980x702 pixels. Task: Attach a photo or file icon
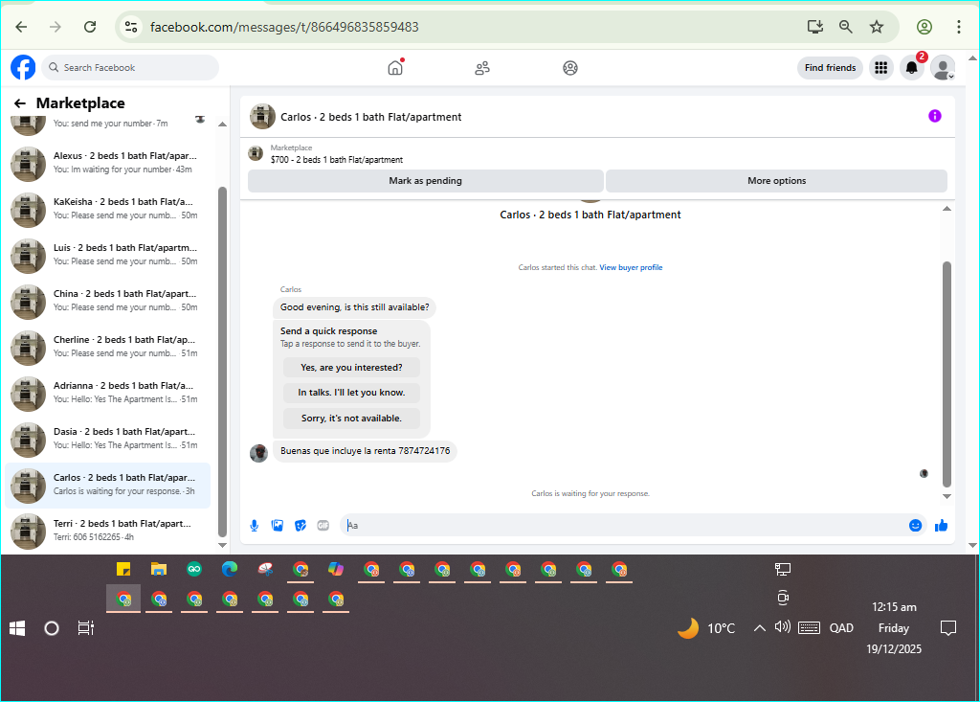click(x=278, y=526)
